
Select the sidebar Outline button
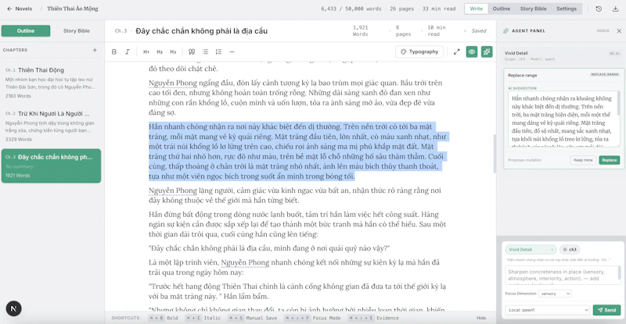[x=26, y=30]
